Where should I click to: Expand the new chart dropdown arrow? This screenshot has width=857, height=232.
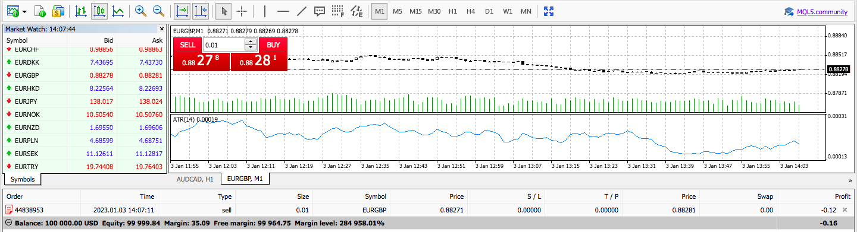click(24, 11)
